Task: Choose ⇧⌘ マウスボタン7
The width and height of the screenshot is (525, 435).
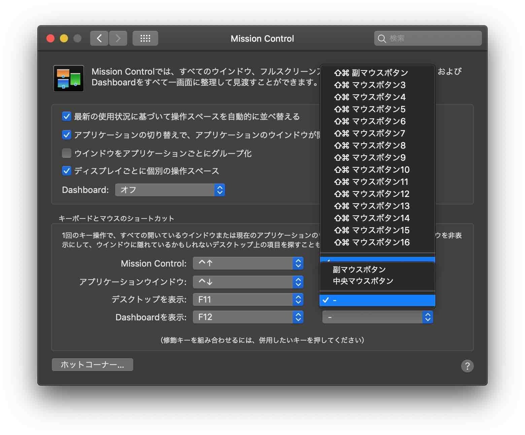Action: [378, 133]
